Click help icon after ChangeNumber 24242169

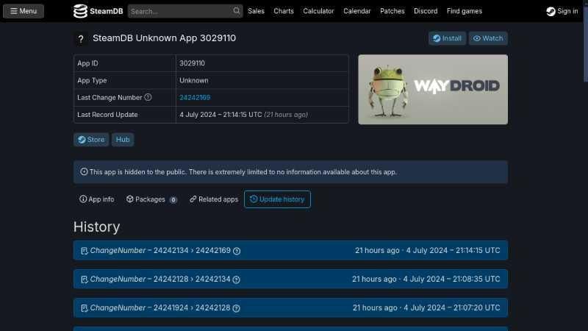[x=237, y=251]
